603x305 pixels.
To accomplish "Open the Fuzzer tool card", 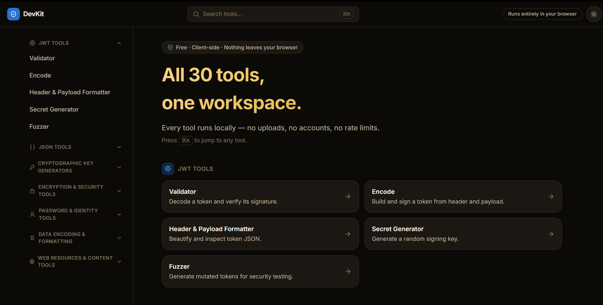I will [260, 271].
